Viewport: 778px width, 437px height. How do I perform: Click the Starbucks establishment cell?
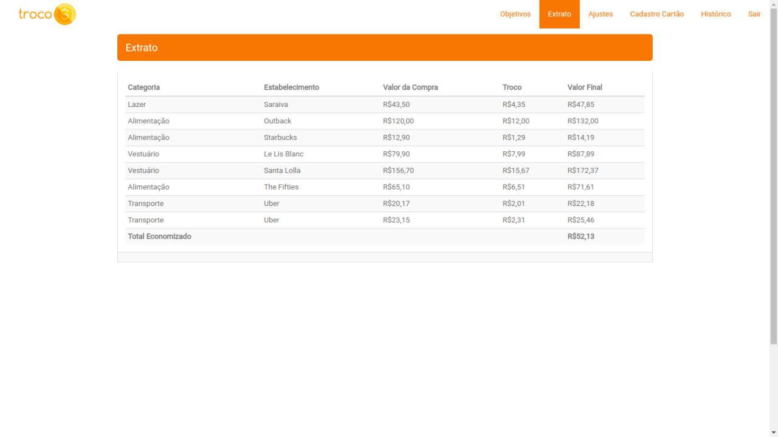pos(280,137)
